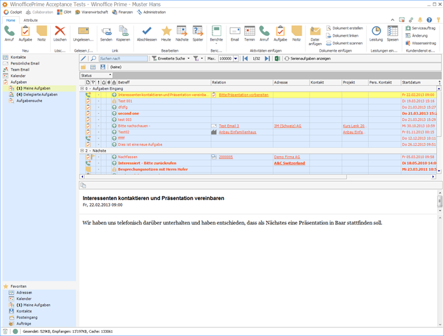The image size is (444, 336).
Task: Select Persönliche Email in the sidebar
Action: [25, 63]
